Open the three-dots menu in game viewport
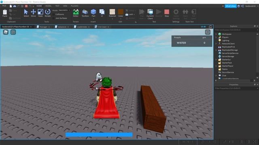This screenshot has width=259, height=145. (x=208, y=32)
